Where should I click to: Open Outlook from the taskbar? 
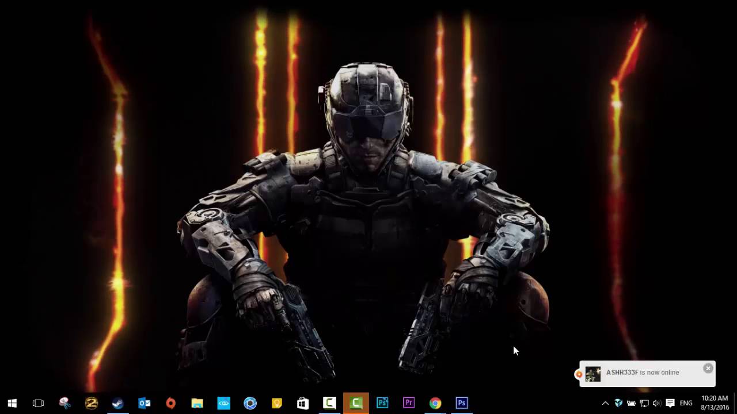(x=144, y=403)
